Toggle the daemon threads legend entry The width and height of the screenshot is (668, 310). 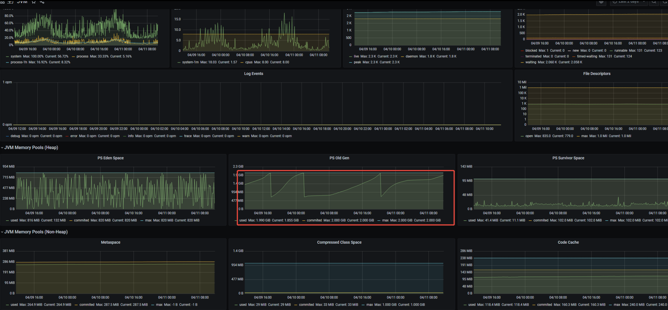pyautogui.click(x=412, y=57)
